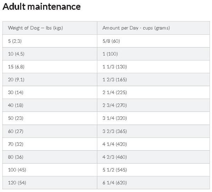Screen dimensions: 212x192
Task: Click the 120 (54) weight cell
Action: (x=50, y=183)
